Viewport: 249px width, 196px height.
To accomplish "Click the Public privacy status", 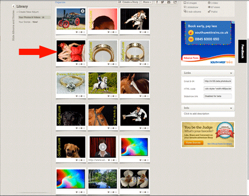I will point(213,11).
